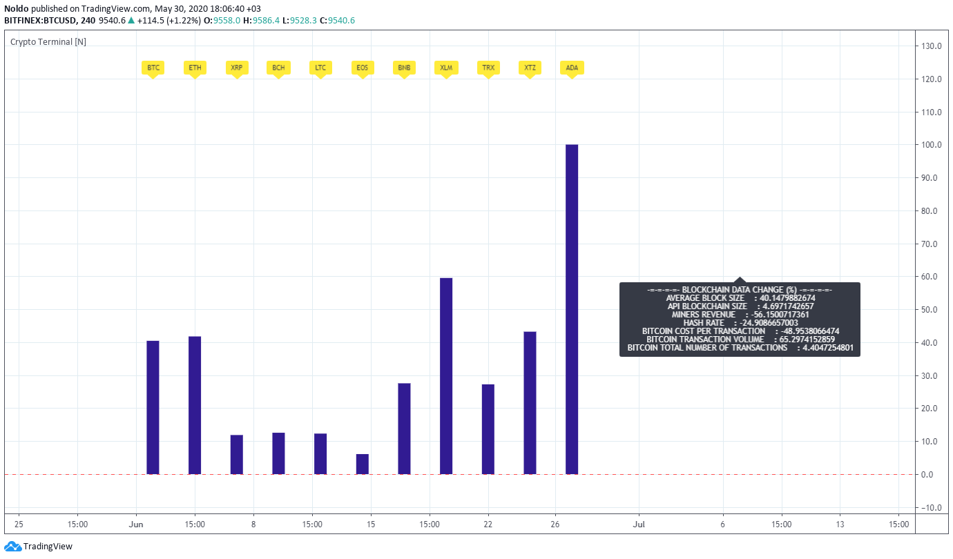Click the 25 time axis label
Screen dimensions: 953x559
click(x=19, y=524)
